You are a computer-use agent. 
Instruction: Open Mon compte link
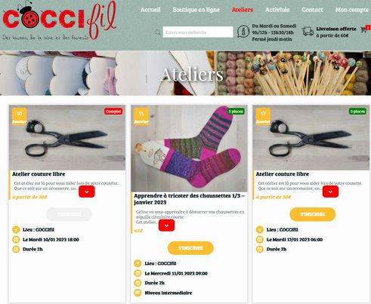[352, 10]
